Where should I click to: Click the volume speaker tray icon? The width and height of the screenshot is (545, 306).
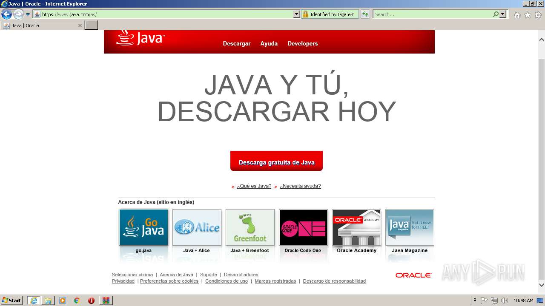[504, 300]
